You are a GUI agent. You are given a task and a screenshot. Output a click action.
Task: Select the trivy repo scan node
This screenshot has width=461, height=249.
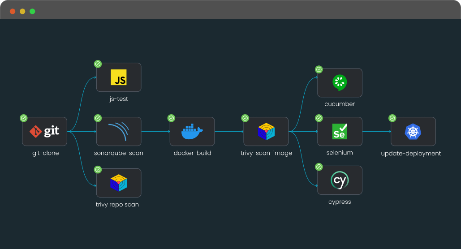tap(118, 183)
